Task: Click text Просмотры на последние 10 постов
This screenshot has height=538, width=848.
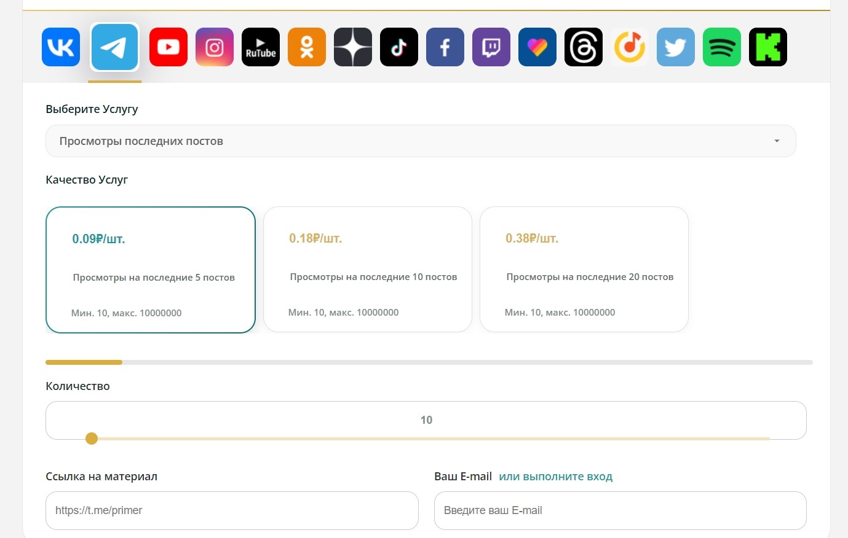Action: (x=373, y=277)
